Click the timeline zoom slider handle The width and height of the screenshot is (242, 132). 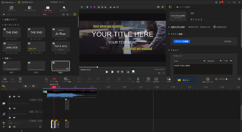[227, 79]
